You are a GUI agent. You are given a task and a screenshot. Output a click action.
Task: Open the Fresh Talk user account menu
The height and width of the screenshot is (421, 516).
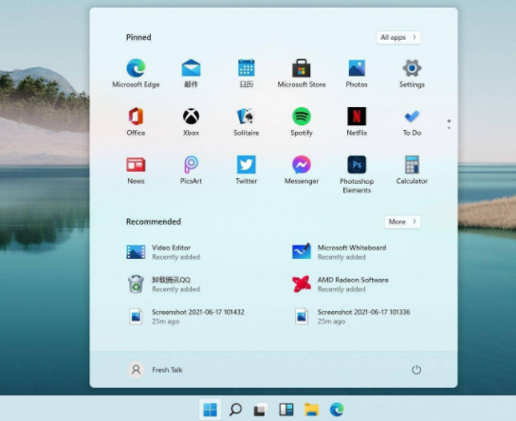155,370
